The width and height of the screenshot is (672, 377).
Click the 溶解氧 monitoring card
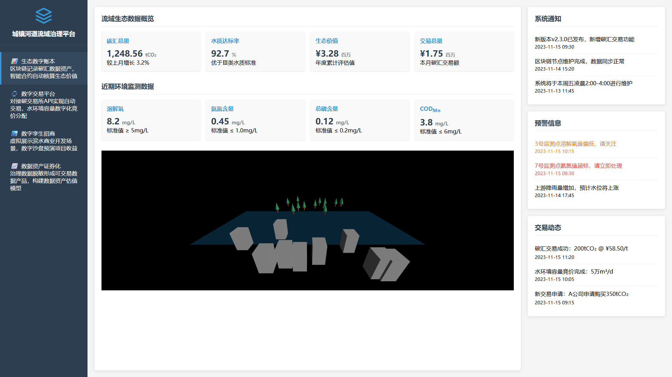(x=151, y=120)
